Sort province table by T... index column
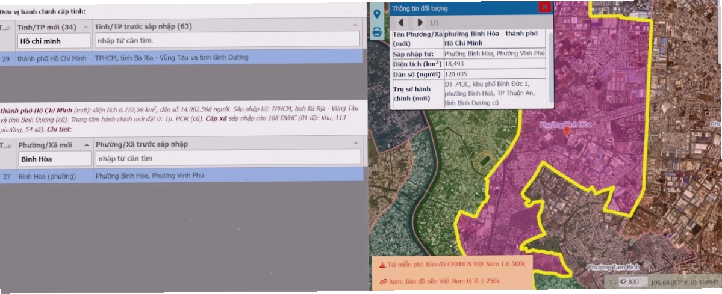The height and width of the screenshot is (294, 722). (x=5, y=27)
